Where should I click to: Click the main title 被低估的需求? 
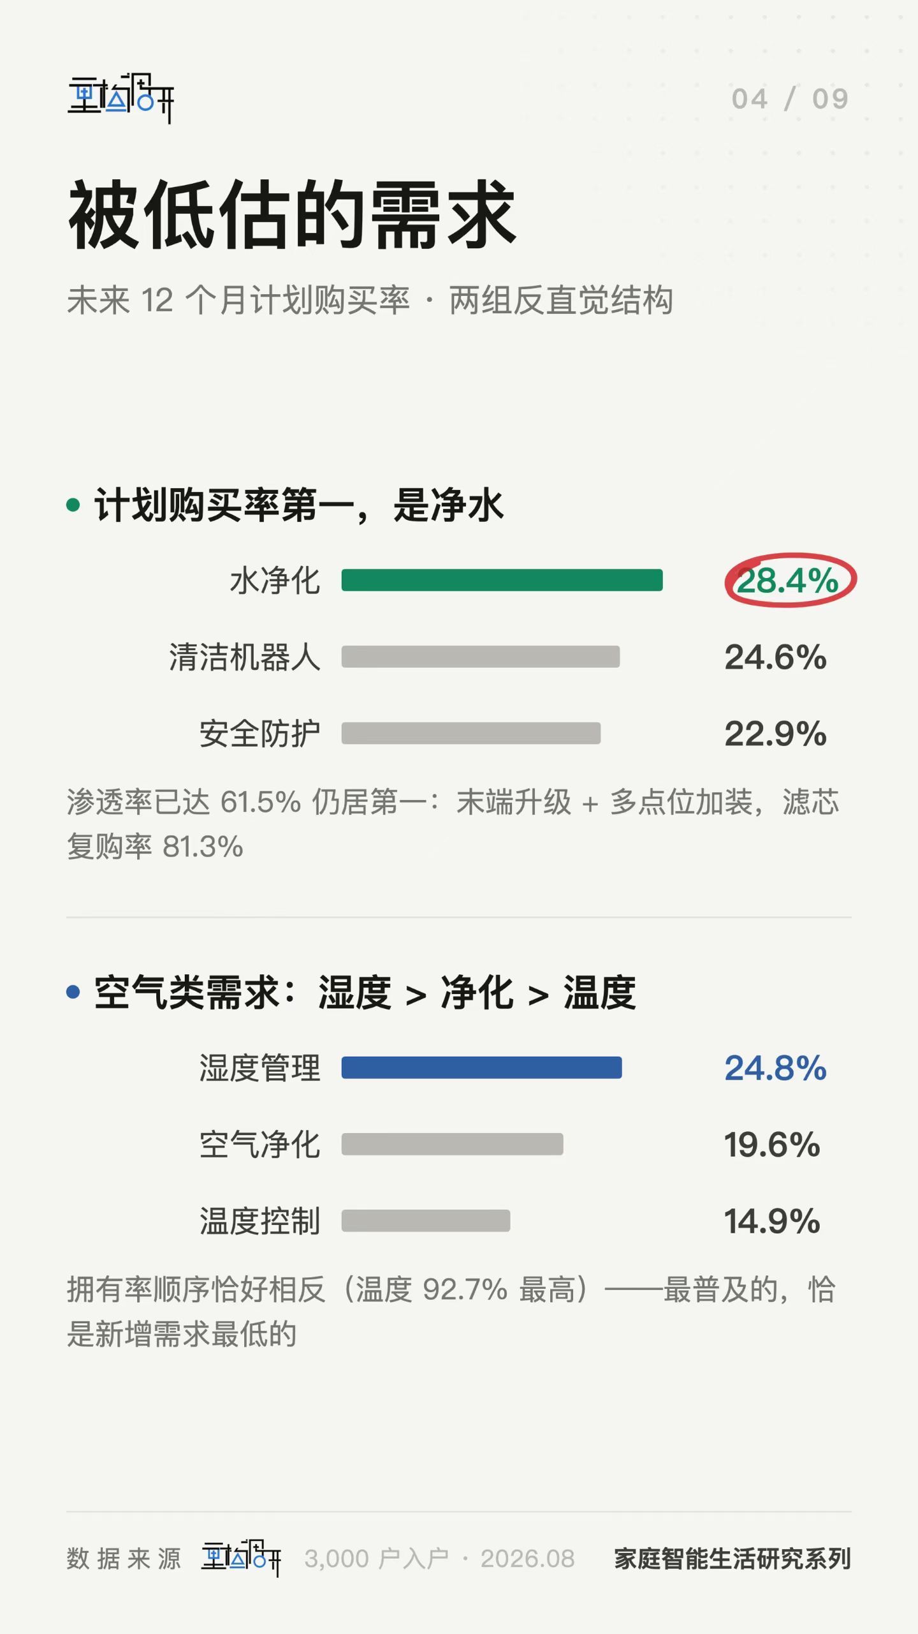[x=291, y=214]
